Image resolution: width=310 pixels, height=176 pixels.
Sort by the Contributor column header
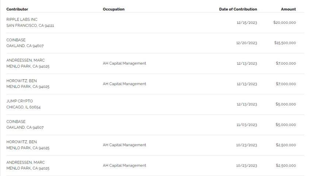pyautogui.click(x=17, y=9)
